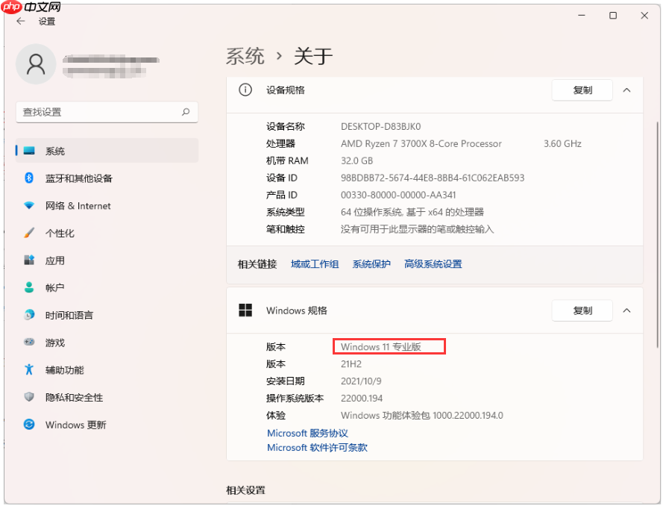Collapse the Windows 规格 section
This screenshot has height=509, width=669.
point(626,310)
